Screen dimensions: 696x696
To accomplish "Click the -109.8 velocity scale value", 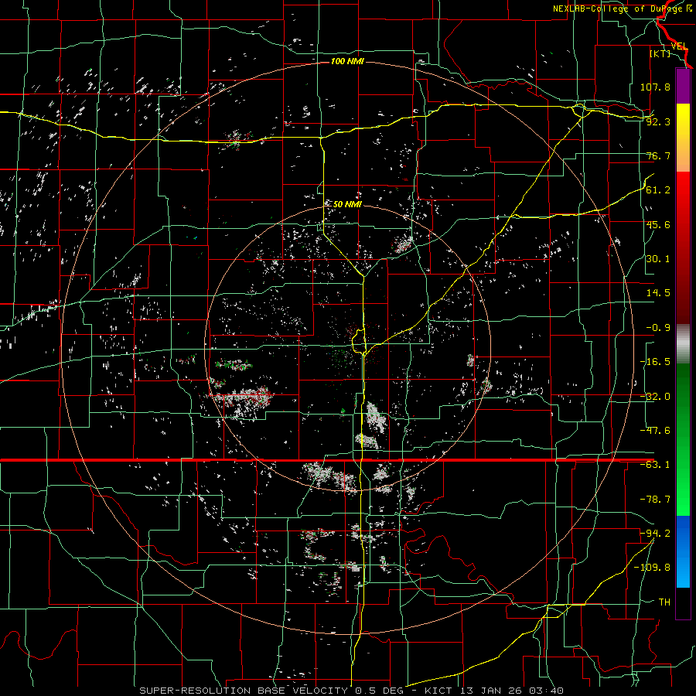I will pyautogui.click(x=652, y=568).
